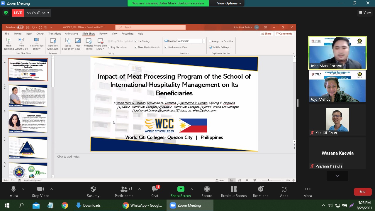Toggle Notes pane in status bar
375x211 pixels.
pyautogui.click(x=220, y=180)
